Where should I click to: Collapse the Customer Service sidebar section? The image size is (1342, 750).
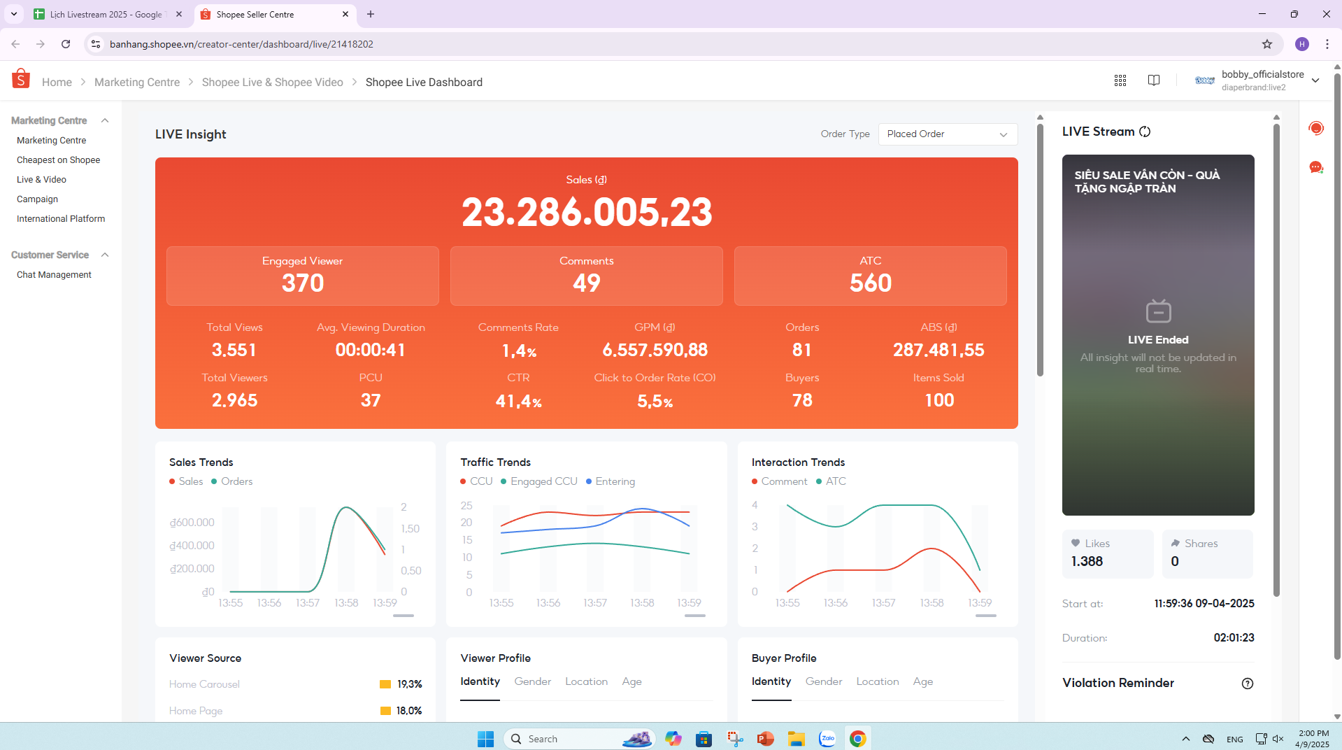click(105, 255)
